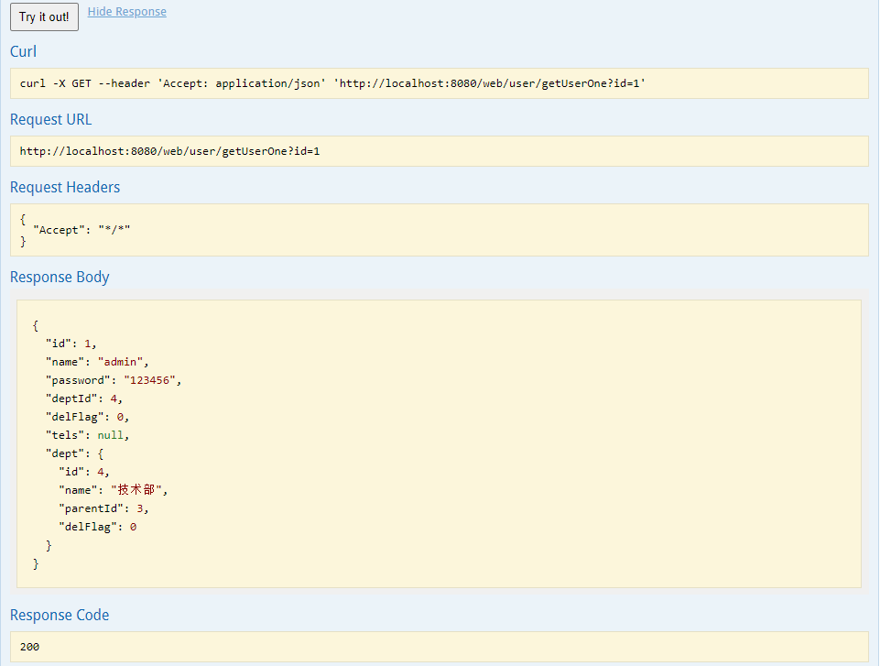This screenshot has width=880, height=666.
Task: Click the "Accept" header line
Action: [x=81, y=230]
